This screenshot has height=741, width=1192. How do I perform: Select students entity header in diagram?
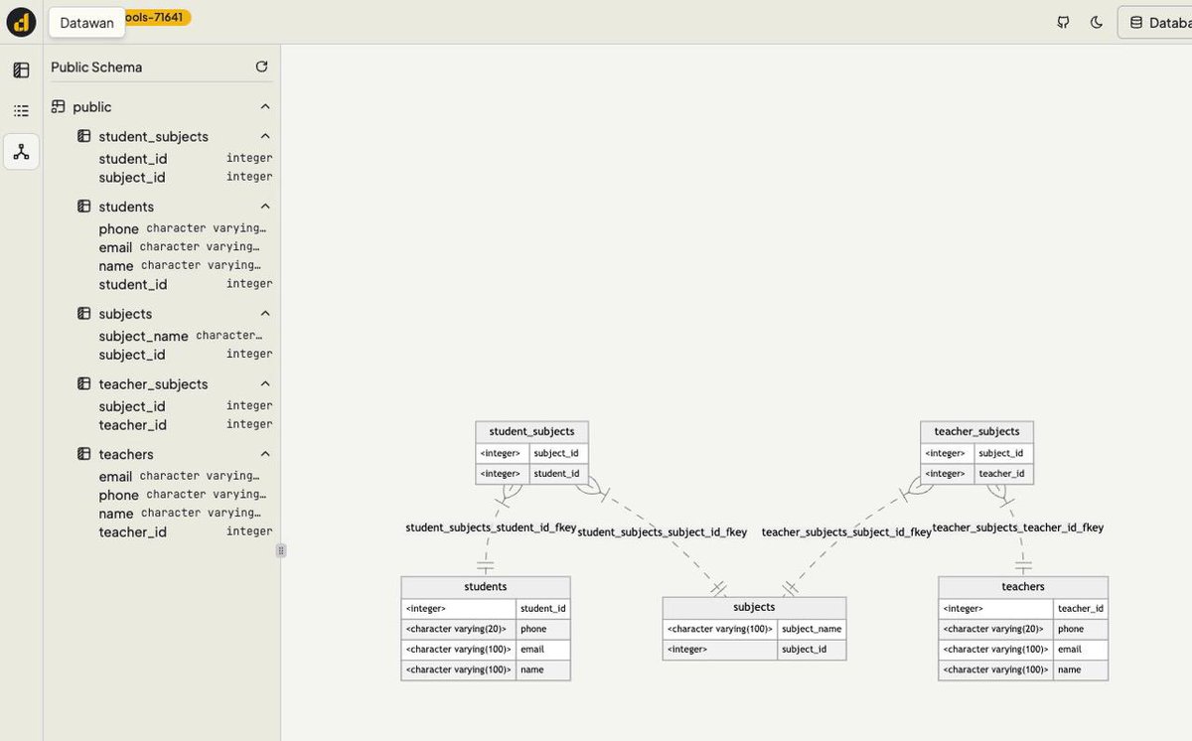coord(486,587)
